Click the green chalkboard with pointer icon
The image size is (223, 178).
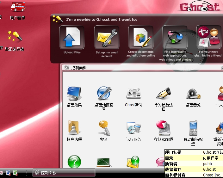tap(104, 162)
